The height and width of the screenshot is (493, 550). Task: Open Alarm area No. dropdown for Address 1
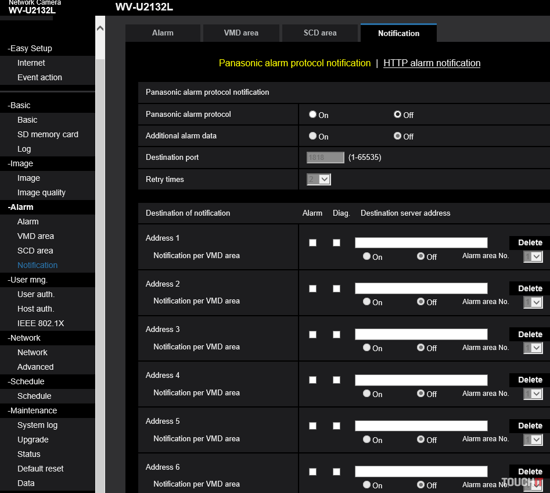pyautogui.click(x=533, y=256)
